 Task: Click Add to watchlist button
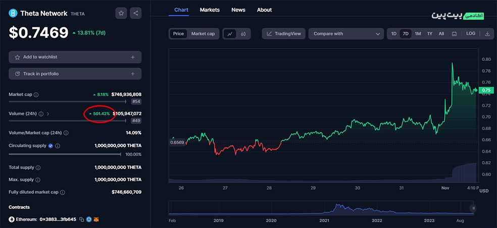pyautogui.click(x=75, y=58)
